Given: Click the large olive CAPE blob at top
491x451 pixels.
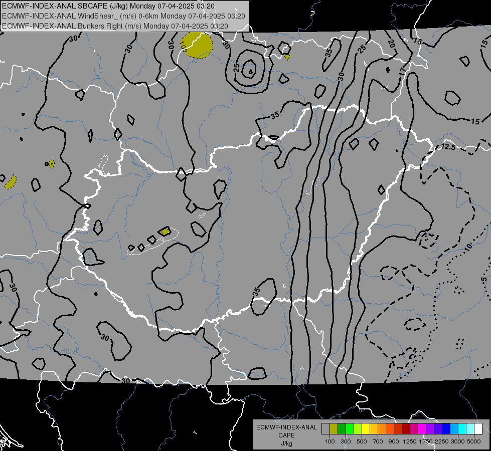Looking at the screenshot, I should click(198, 46).
